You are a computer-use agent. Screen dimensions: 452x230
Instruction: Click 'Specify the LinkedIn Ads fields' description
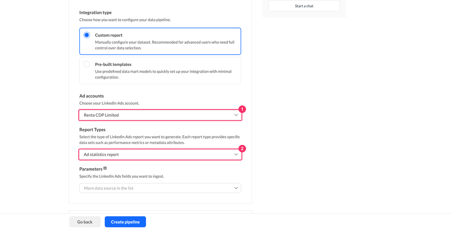point(122,176)
